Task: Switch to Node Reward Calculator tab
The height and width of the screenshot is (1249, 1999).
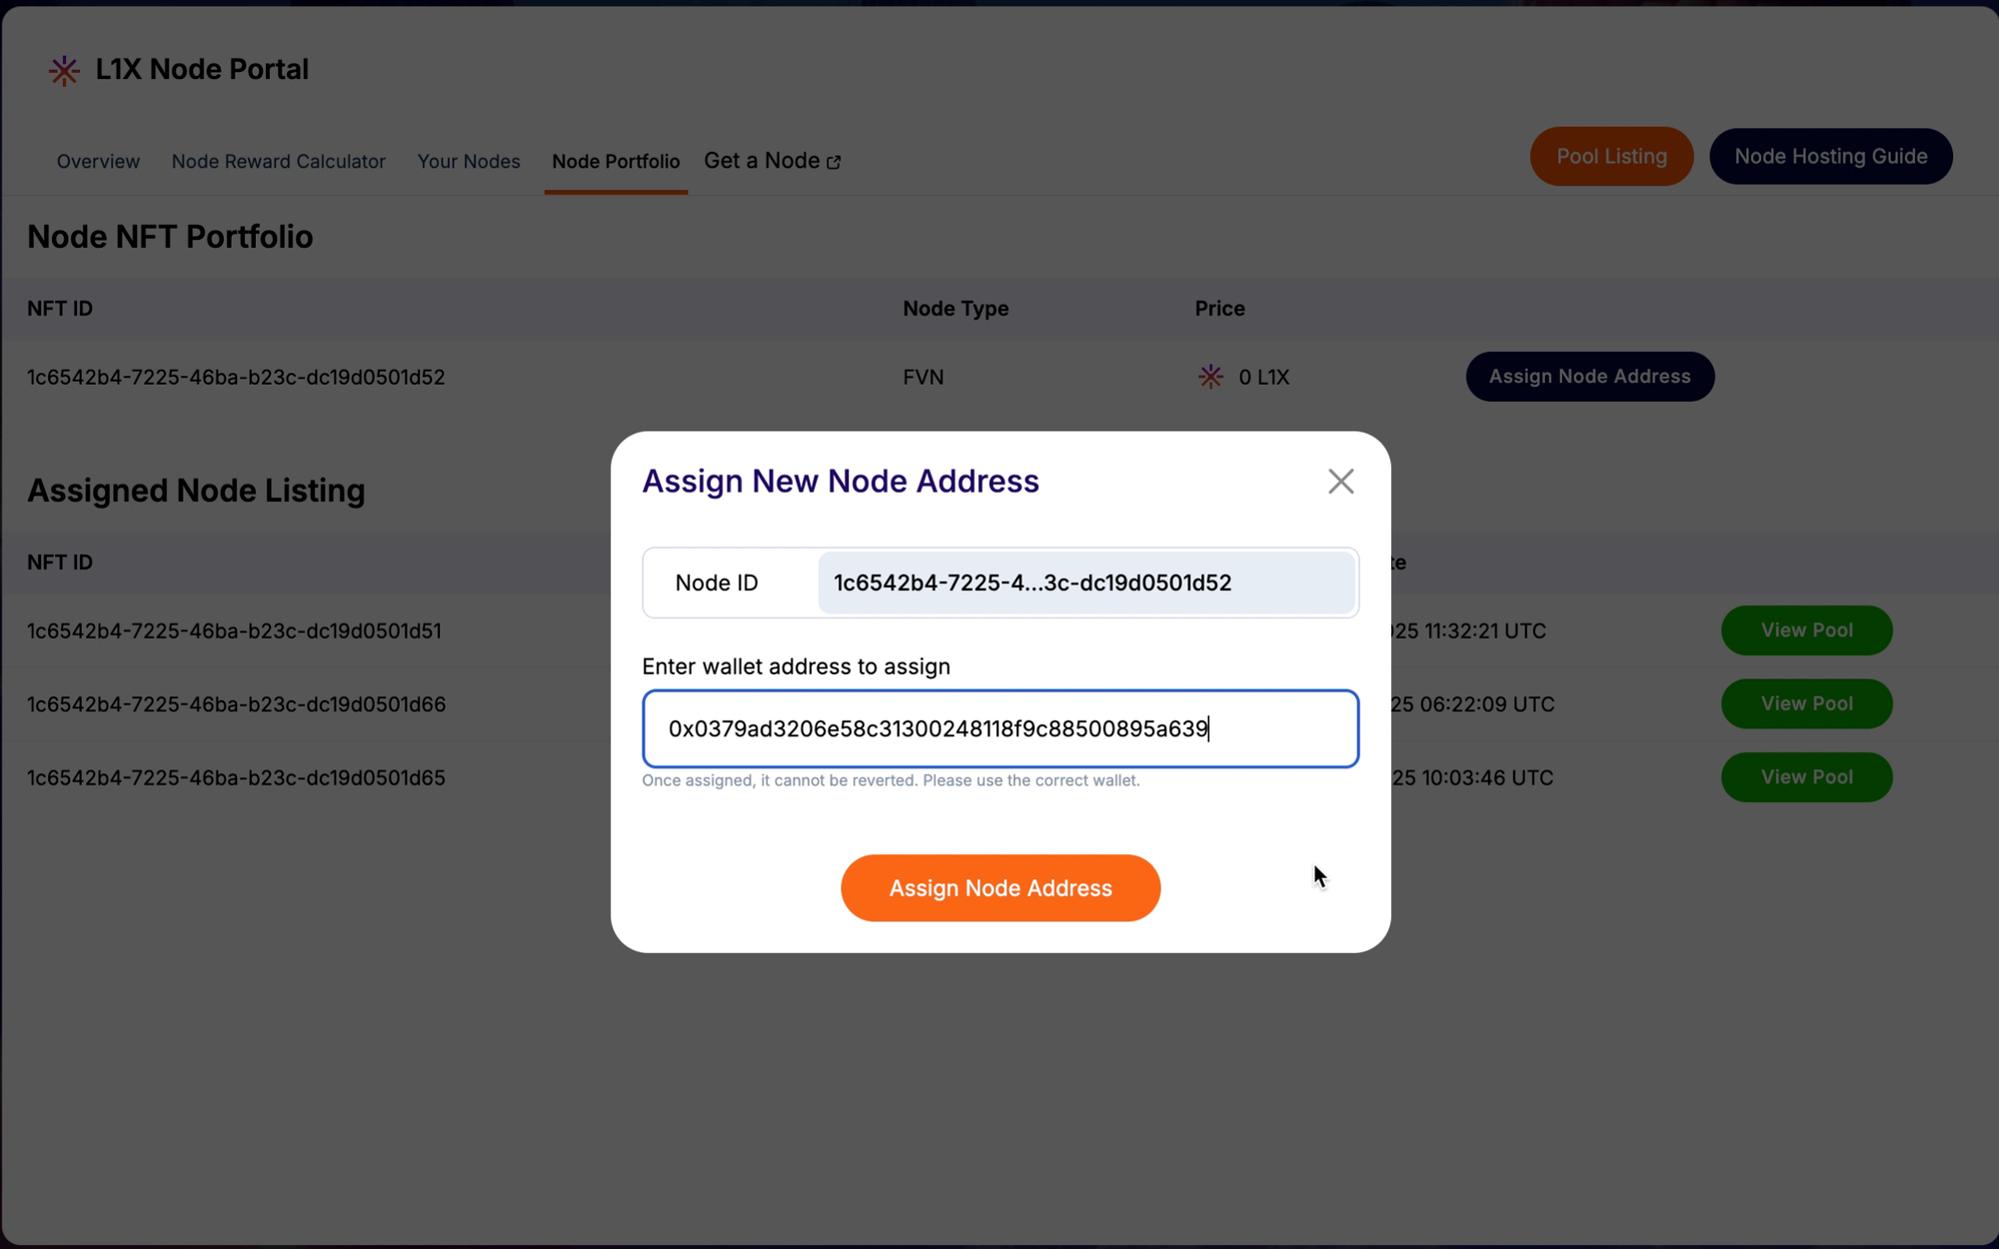Action: pos(278,161)
